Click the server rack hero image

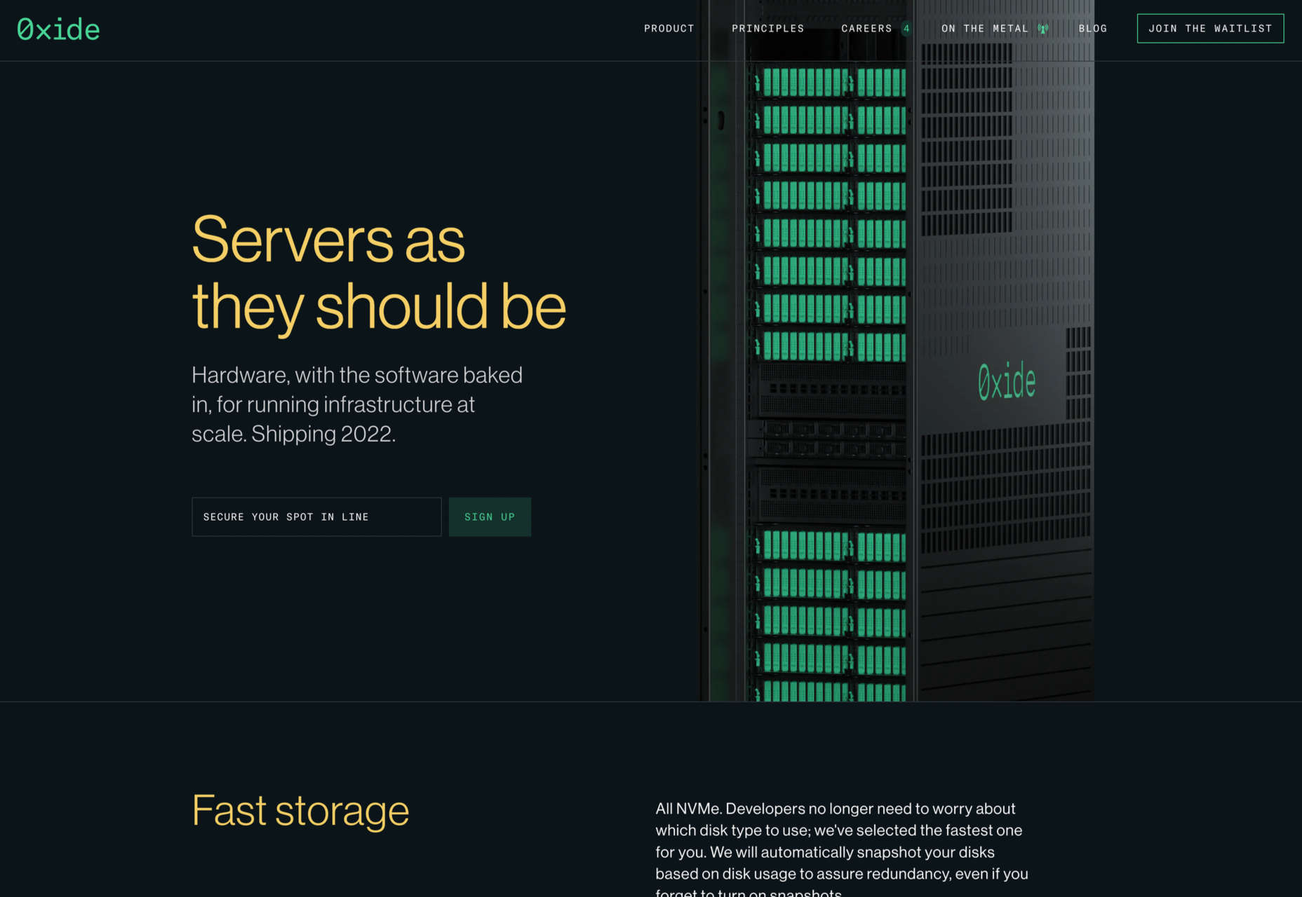point(898,350)
